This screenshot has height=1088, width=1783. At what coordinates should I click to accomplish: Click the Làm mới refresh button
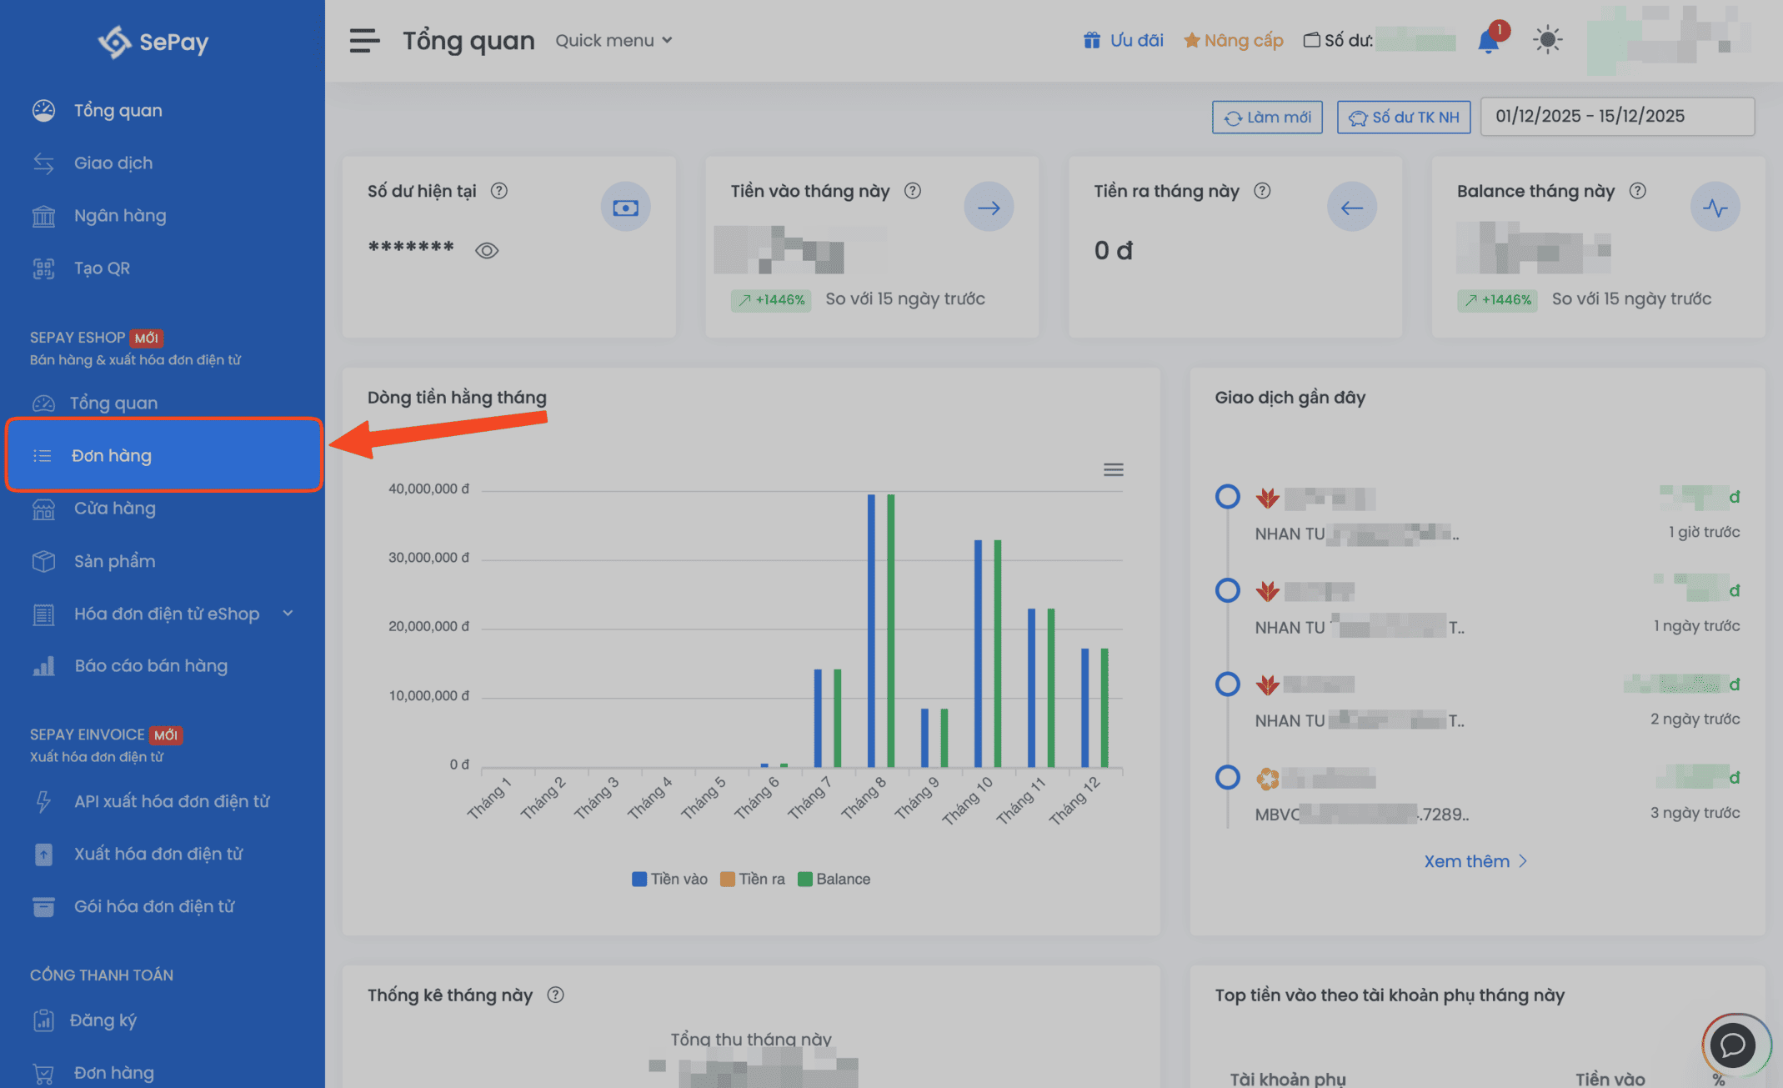1267,118
